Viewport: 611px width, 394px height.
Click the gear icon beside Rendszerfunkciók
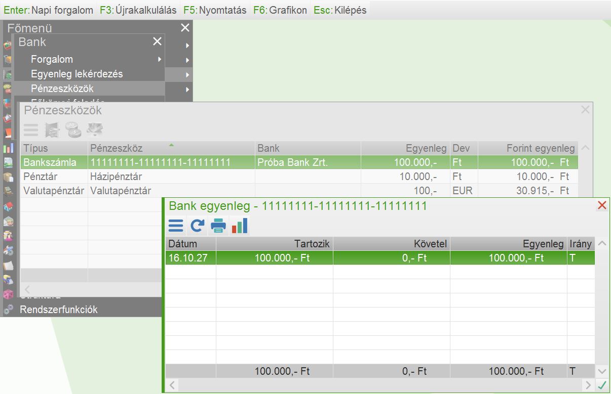pos(8,310)
